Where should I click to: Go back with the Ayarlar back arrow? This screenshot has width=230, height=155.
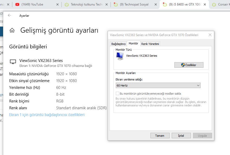tap(9, 15)
